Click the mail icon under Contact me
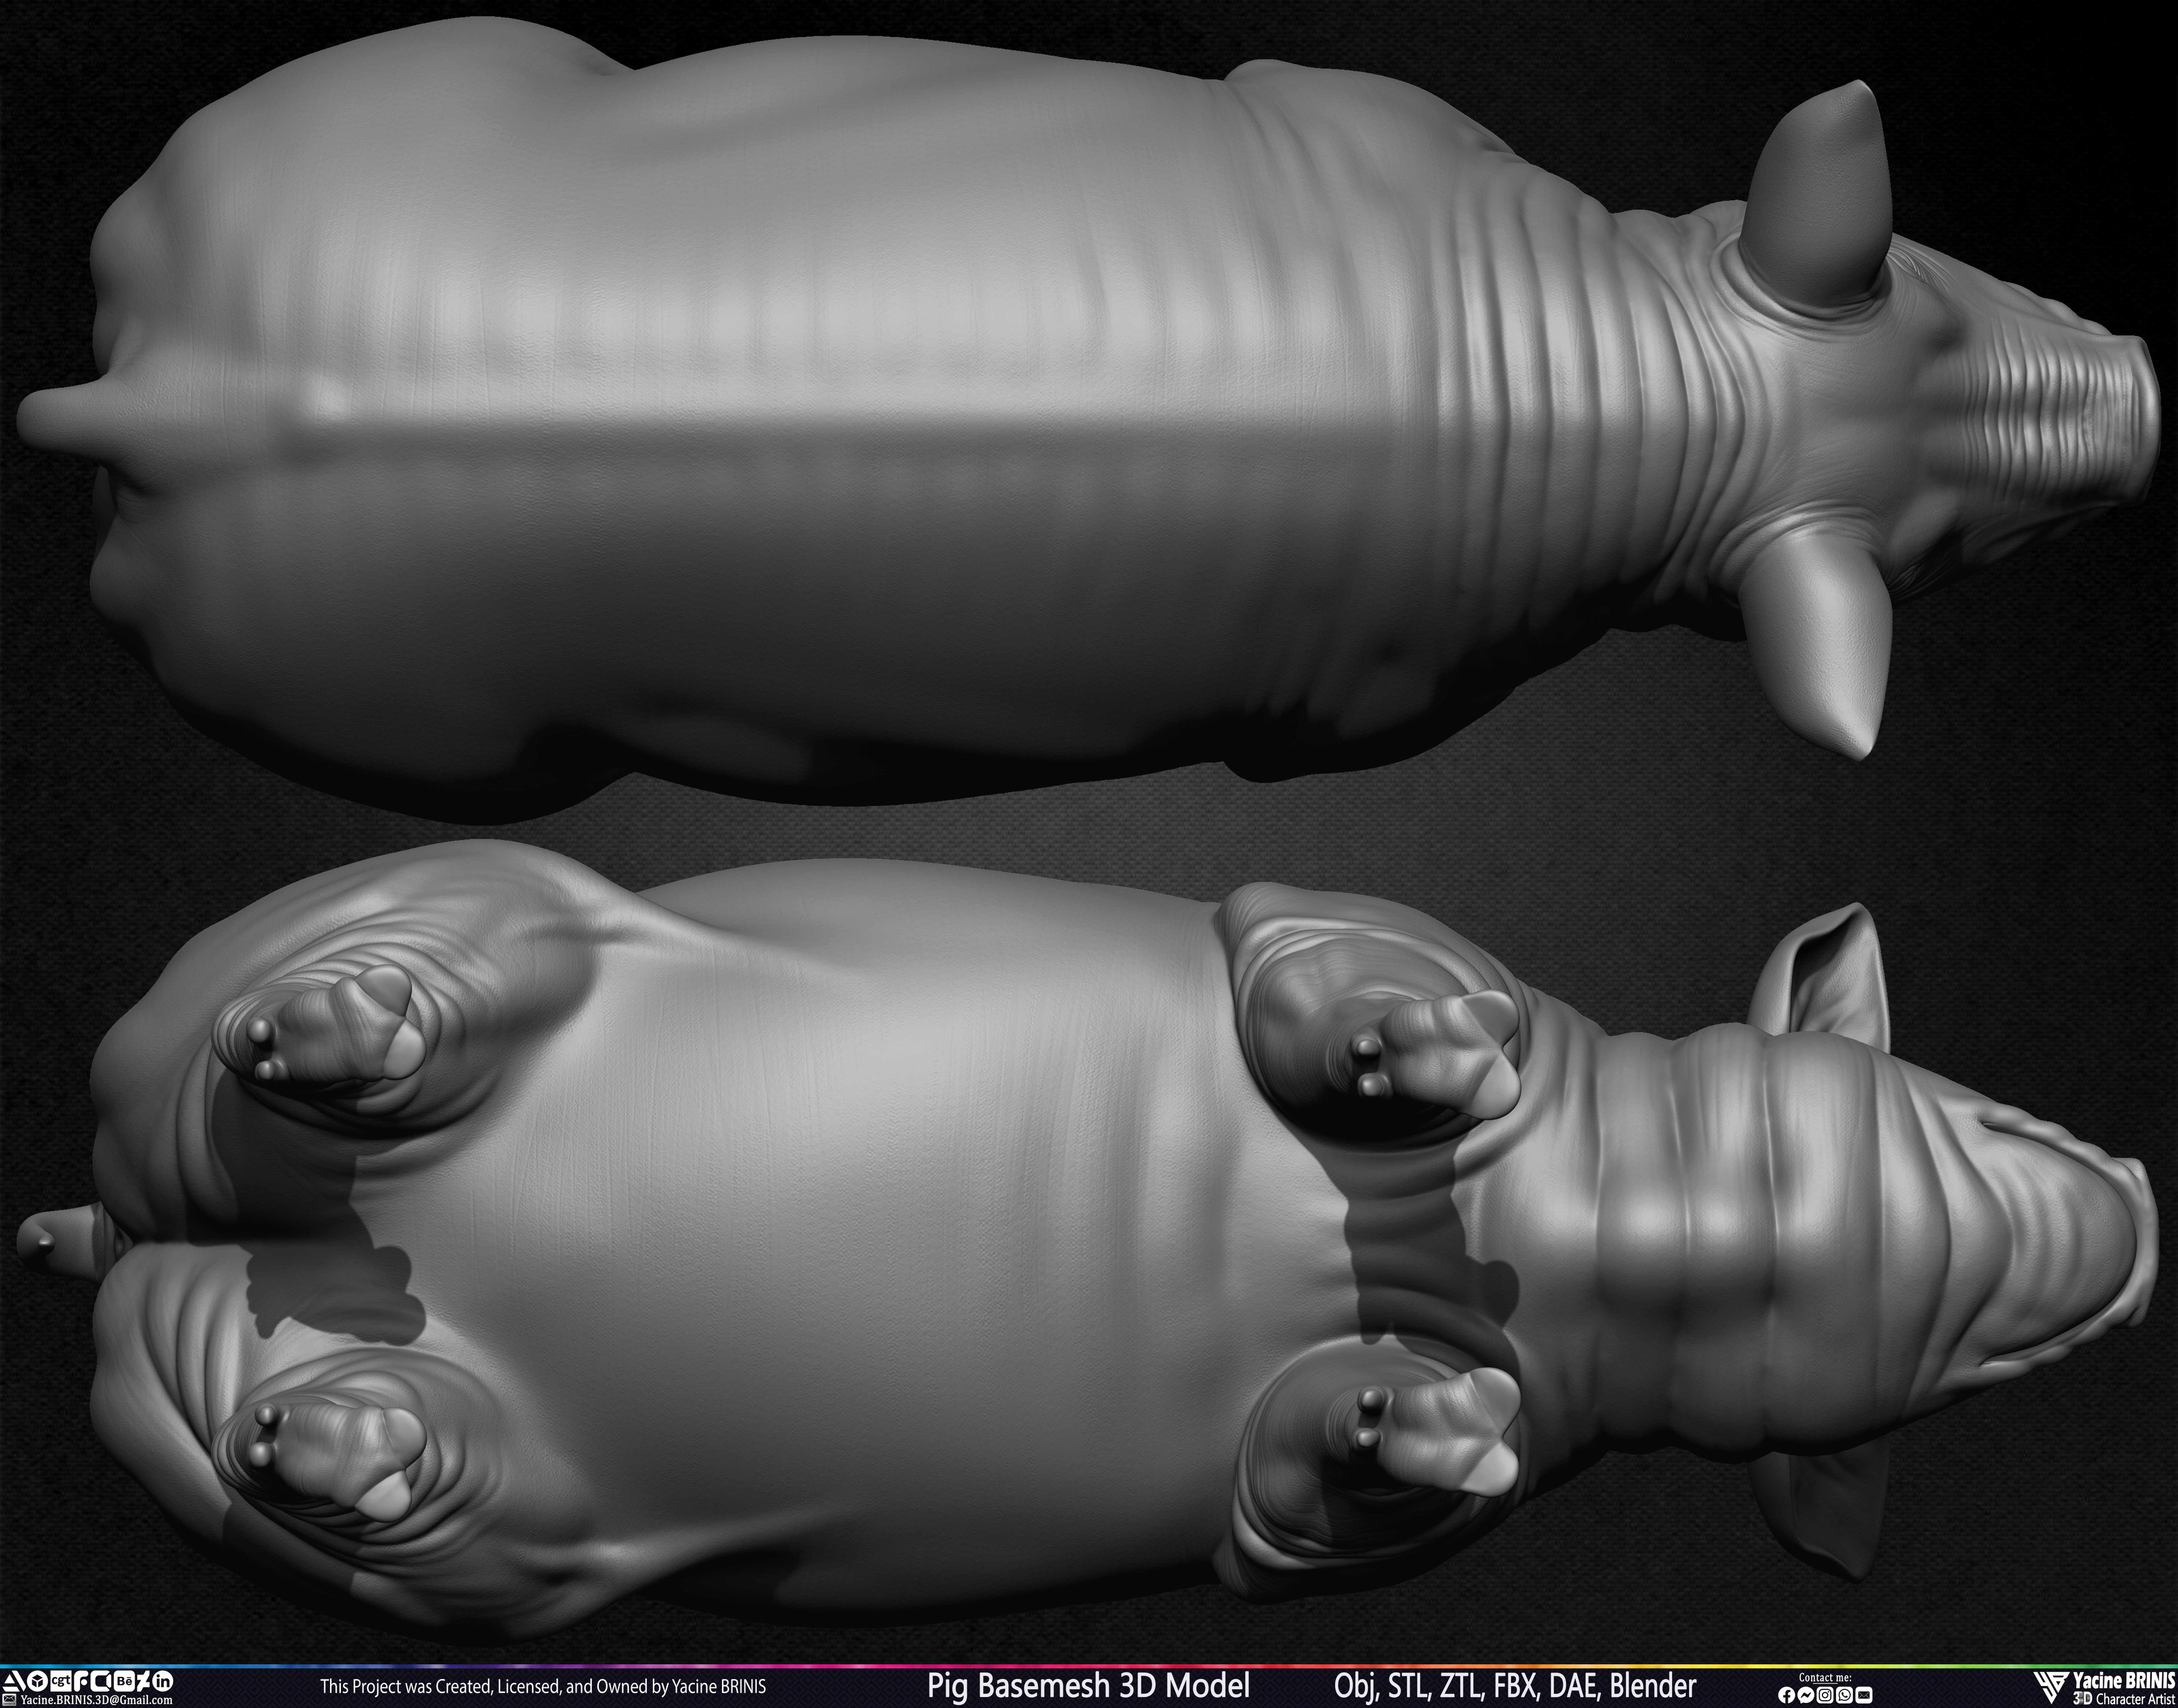2178x1708 pixels. click(x=1864, y=1695)
